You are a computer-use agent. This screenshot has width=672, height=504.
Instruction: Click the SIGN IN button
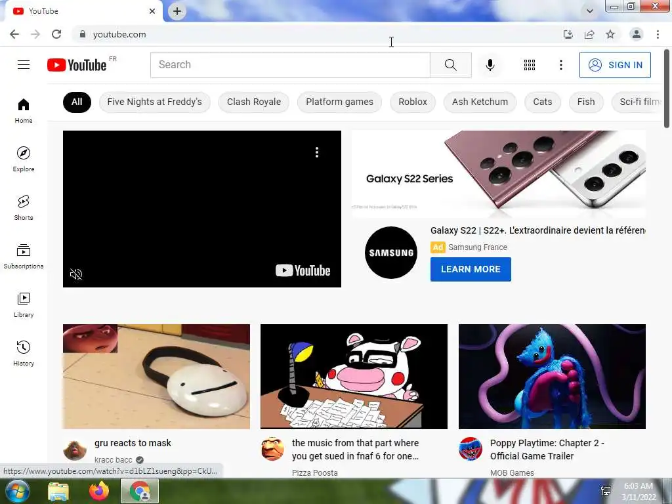pos(615,65)
